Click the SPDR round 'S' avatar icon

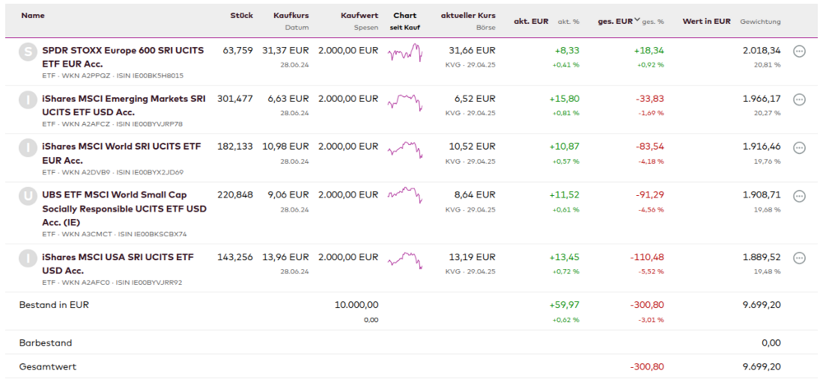click(x=28, y=52)
